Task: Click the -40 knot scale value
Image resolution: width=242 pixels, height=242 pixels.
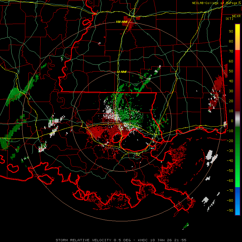Action: (x=230, y=161)
